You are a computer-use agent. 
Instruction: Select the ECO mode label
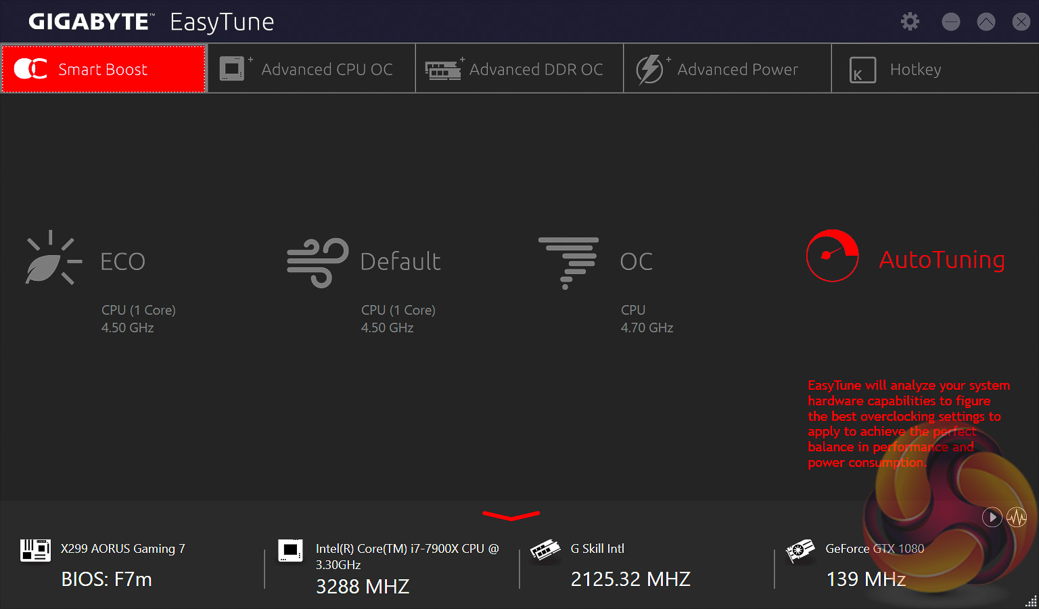coord(122,261)
